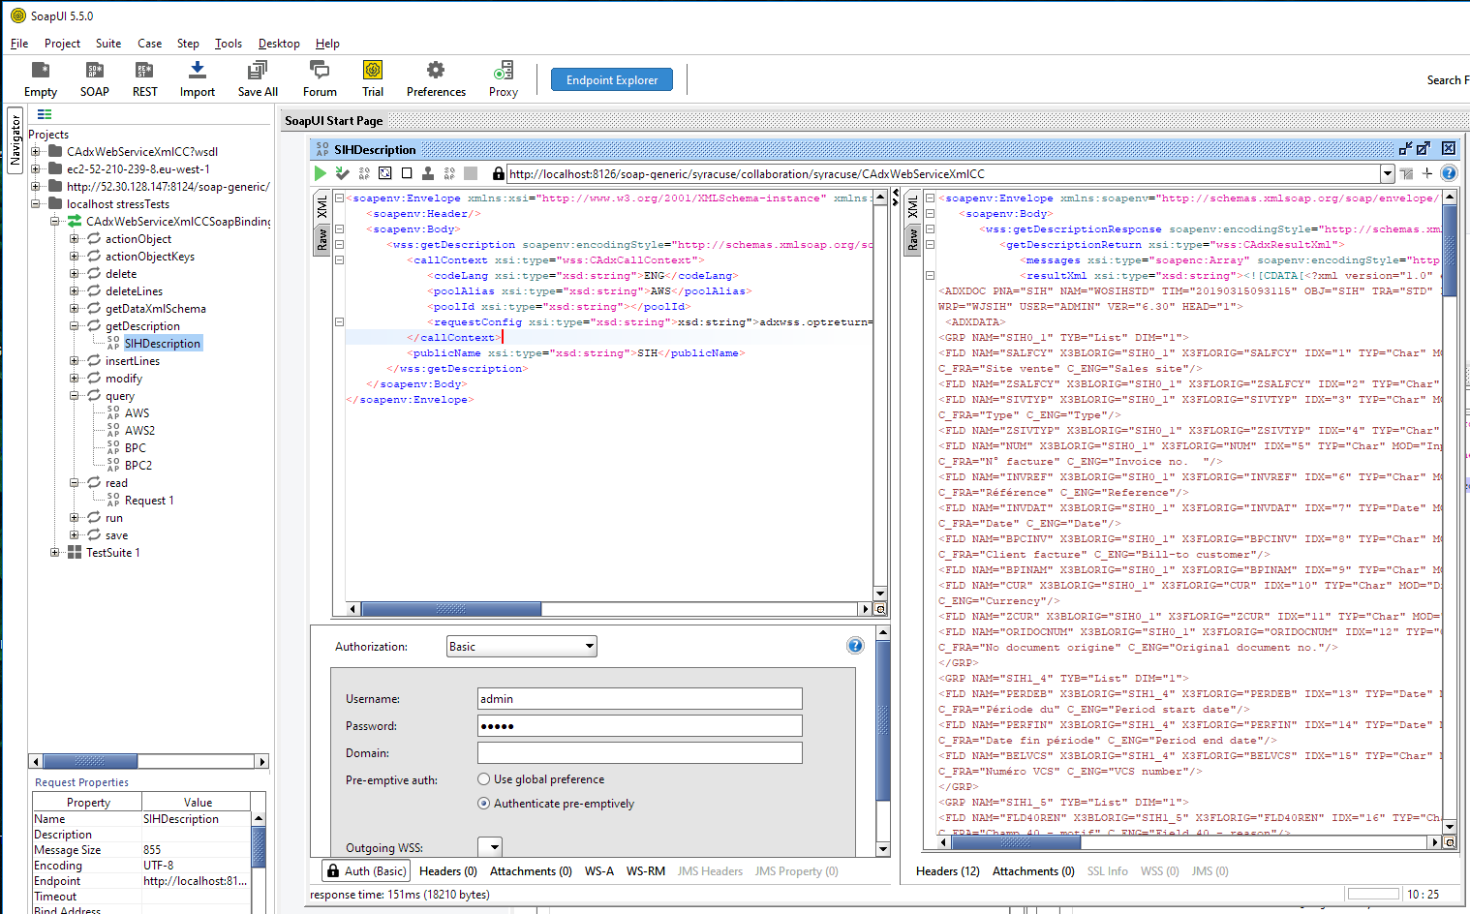Open the Authorization type dropdown
The height and width of the screenshot is (914, 1470).
[522, 647]
